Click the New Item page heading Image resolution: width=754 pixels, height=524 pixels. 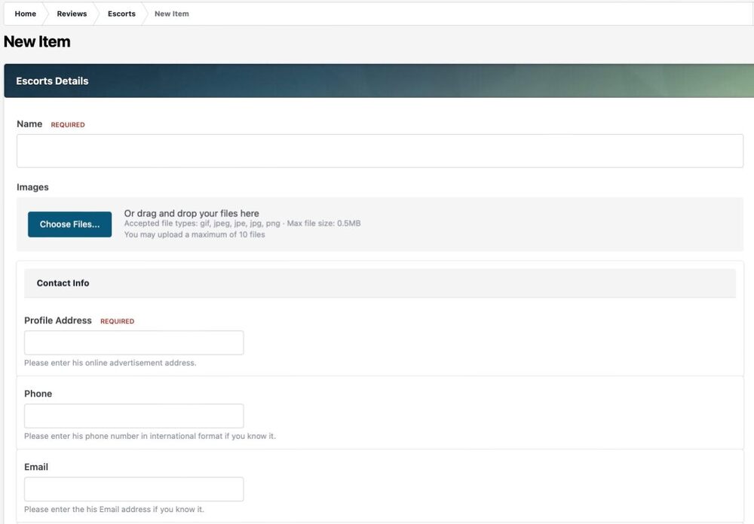(37, 42)
